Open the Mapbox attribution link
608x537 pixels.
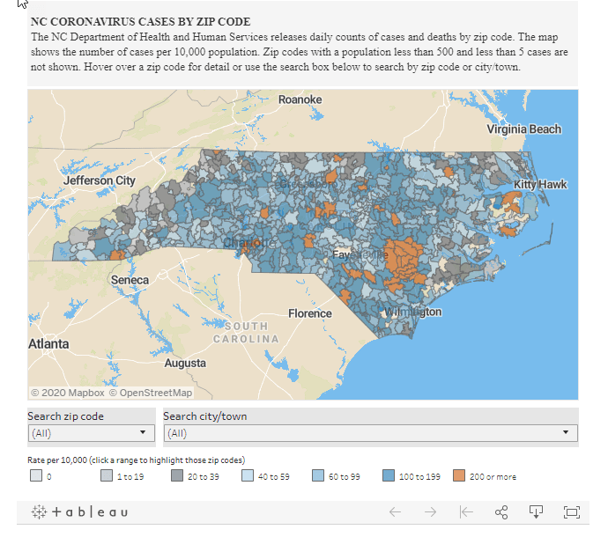click(85, 393)
